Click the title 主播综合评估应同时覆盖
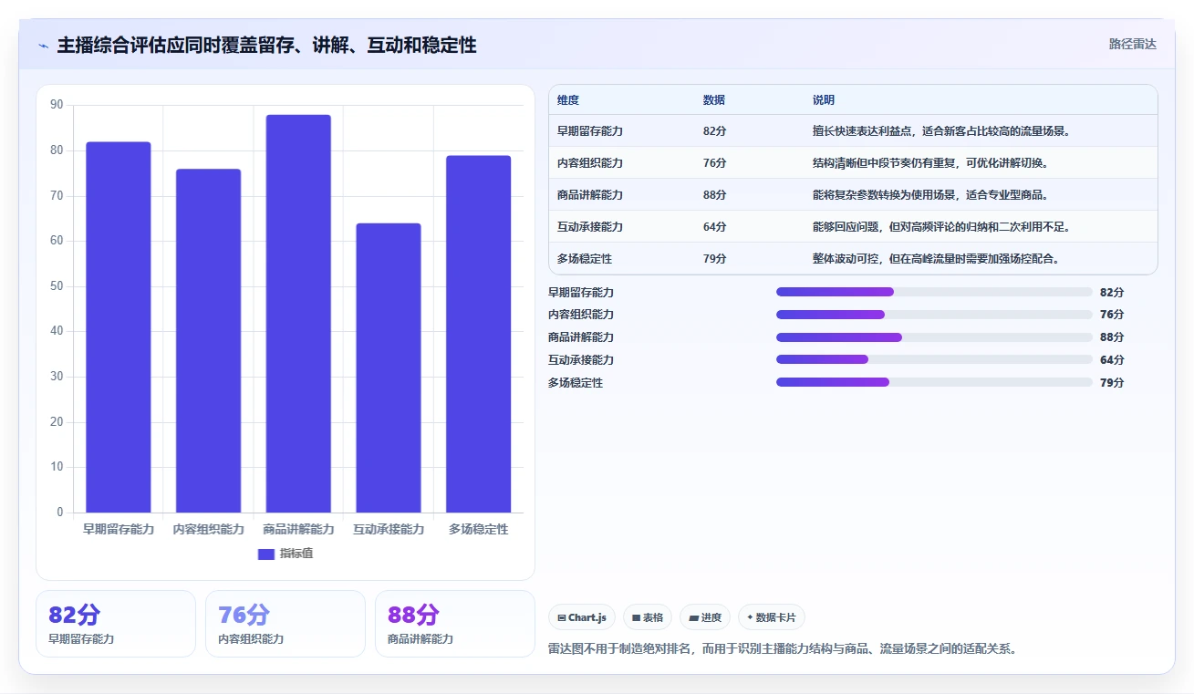The height and width of the screenshot is (694, 1194). tap(266, 45)
